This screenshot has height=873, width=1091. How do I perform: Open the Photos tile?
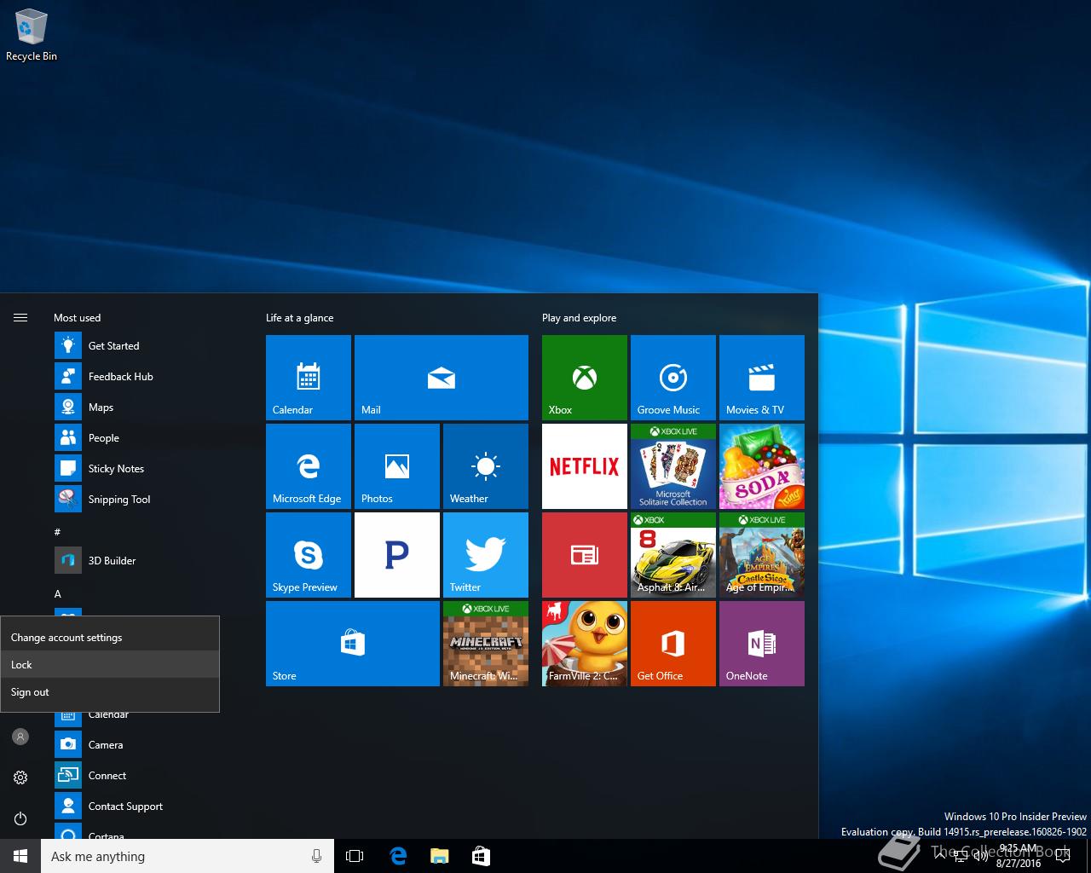[x=397, y=466]
